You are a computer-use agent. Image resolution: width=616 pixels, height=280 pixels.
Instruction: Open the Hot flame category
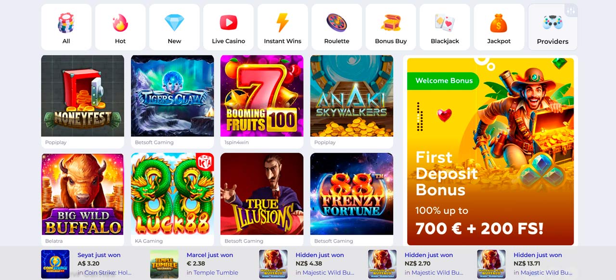(x=120, y=23)
